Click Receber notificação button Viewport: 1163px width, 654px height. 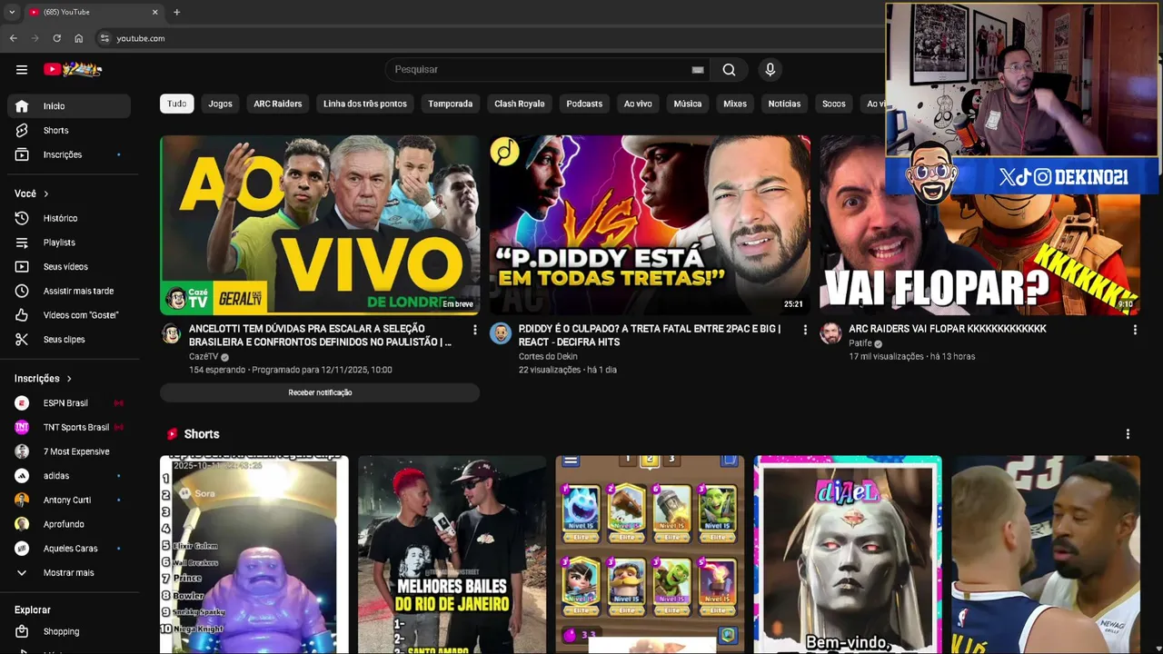pyautogui.click(x=320, y=392)
